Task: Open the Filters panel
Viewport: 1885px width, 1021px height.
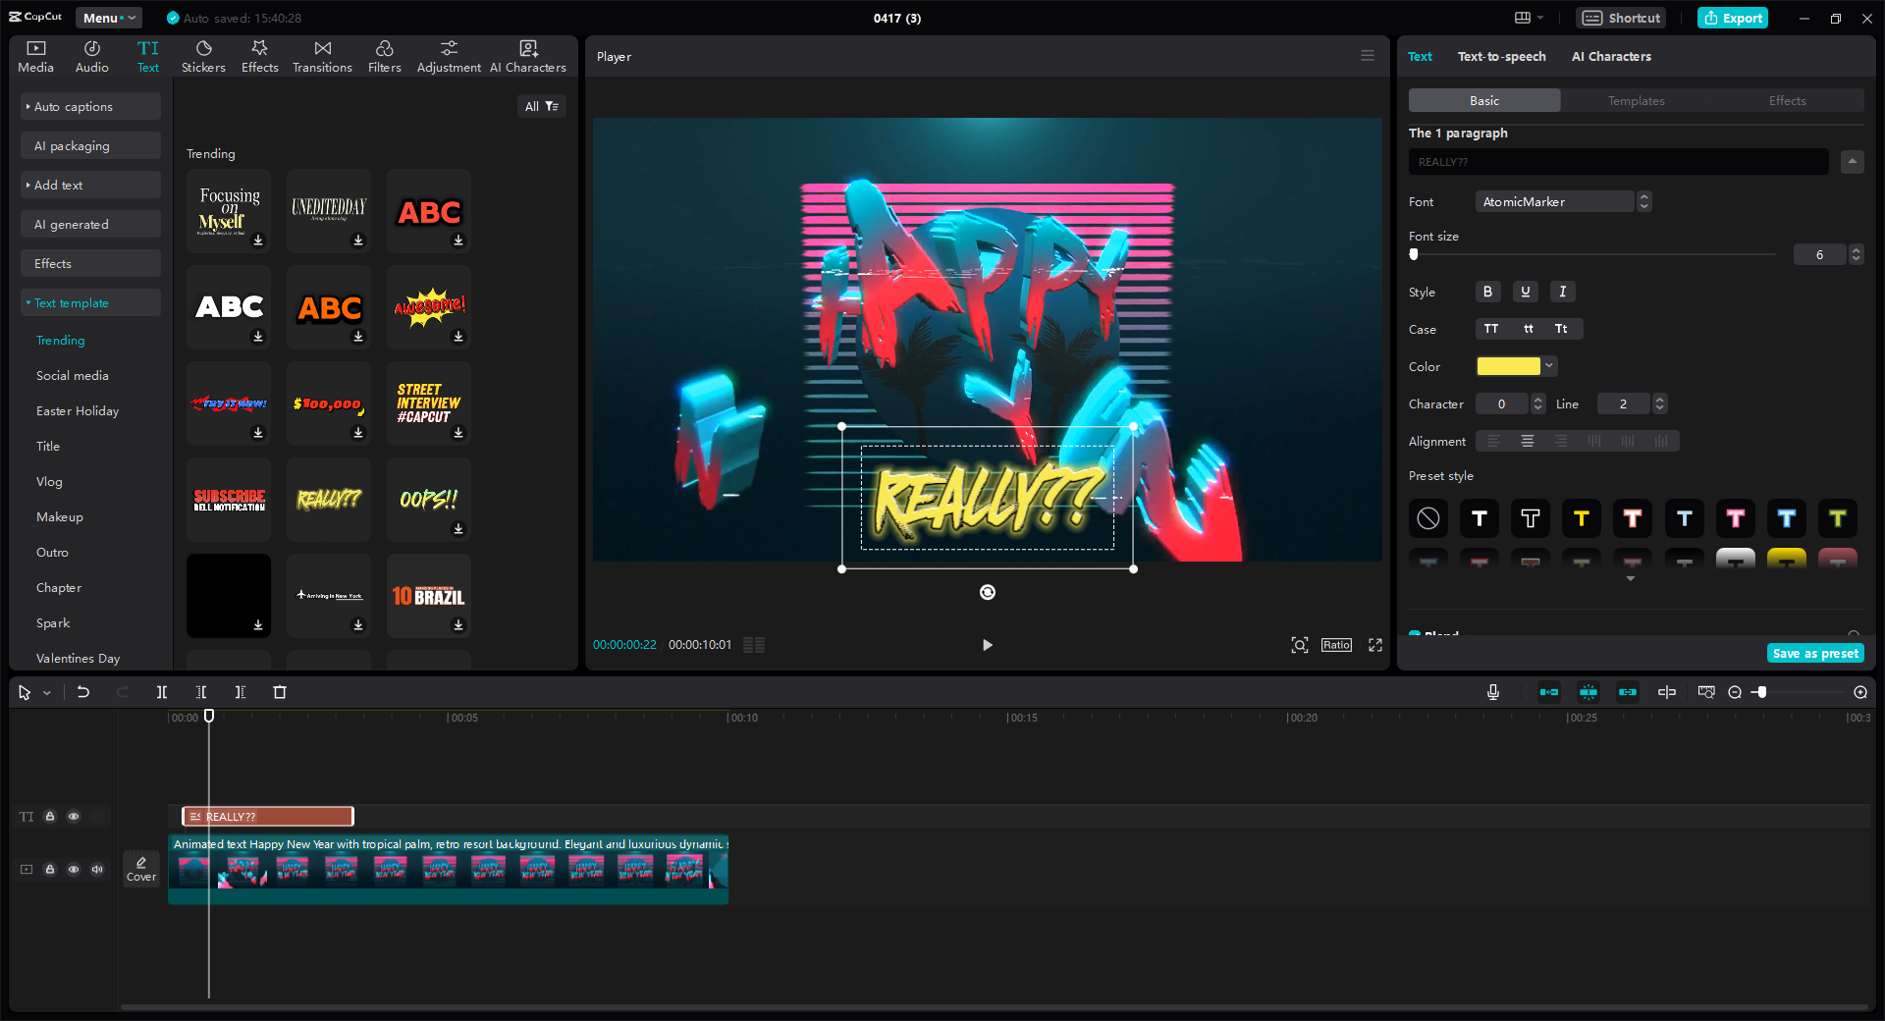Action: (384, 55)
